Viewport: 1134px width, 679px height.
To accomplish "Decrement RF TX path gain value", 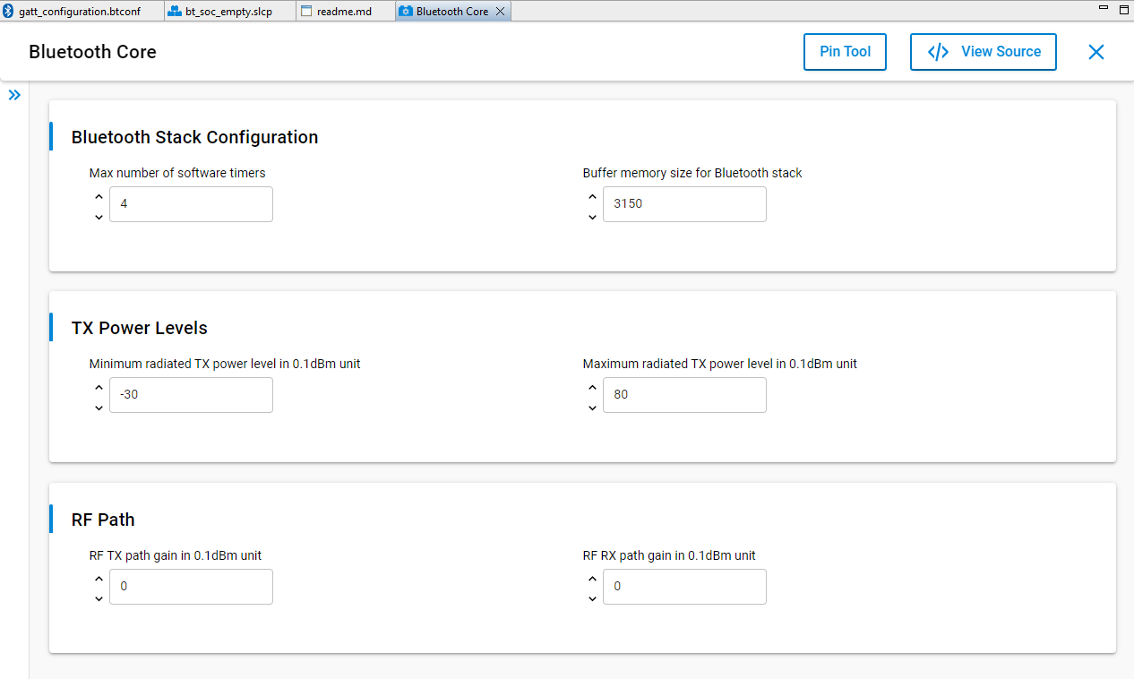I will [x=99, y=598].
